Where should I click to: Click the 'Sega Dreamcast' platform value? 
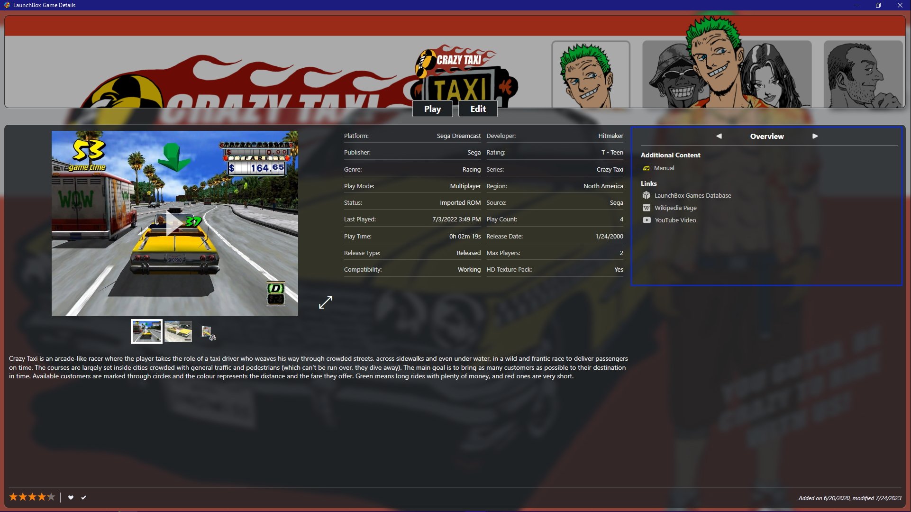point(458,136)
